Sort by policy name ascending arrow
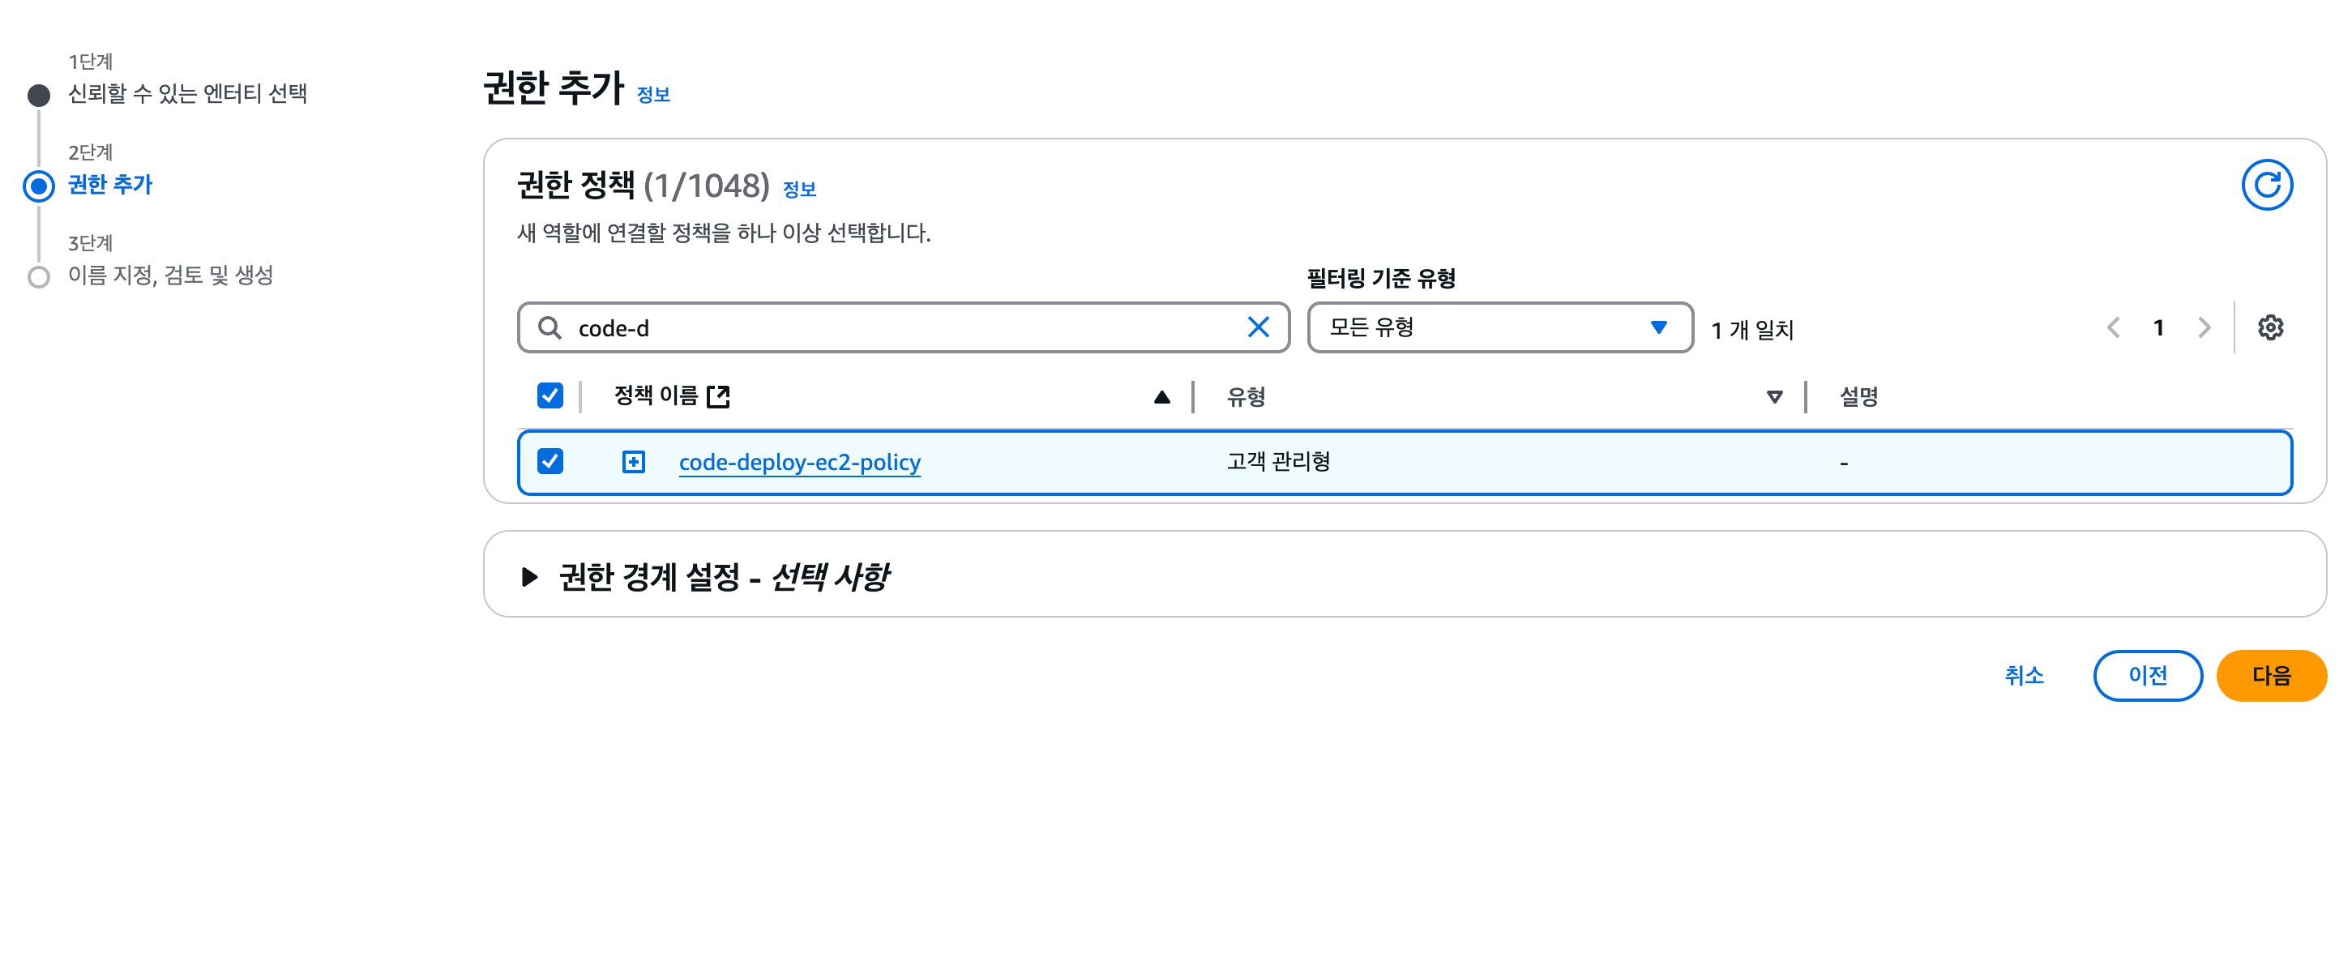This screenshot has height=953, width=2352. click(x=1161, y=397)
